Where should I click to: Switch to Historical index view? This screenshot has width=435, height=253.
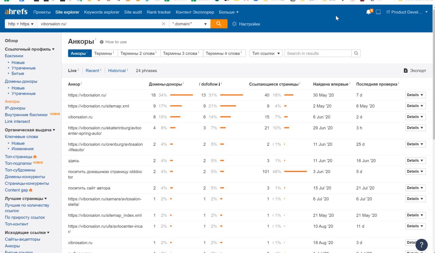pos(117,71)
